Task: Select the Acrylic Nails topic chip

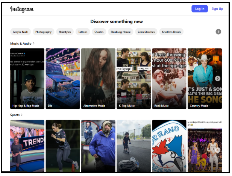Action: (20, 32)
